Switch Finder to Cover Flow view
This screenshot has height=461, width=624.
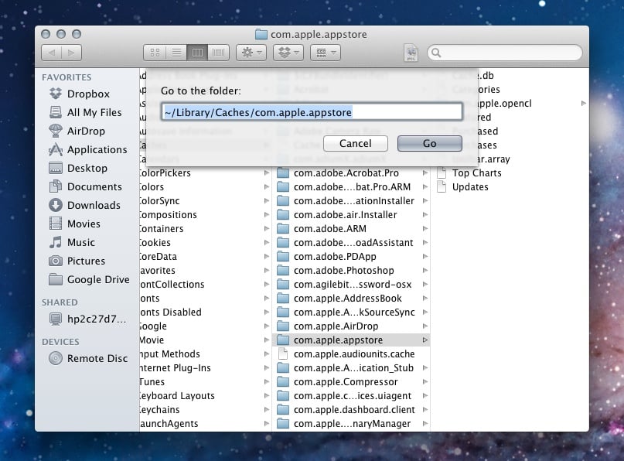(x=219, y=53)
